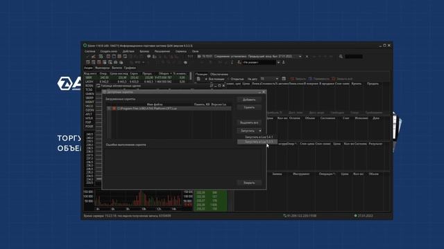This screenshot has height=249, width=444.
Task: Click the quotes table vertical scrollbar
Action: [x=190, y=76]
